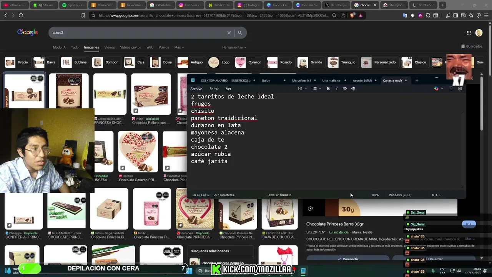
Task: Switch to the Todo search tab
Action: [75, 47]
